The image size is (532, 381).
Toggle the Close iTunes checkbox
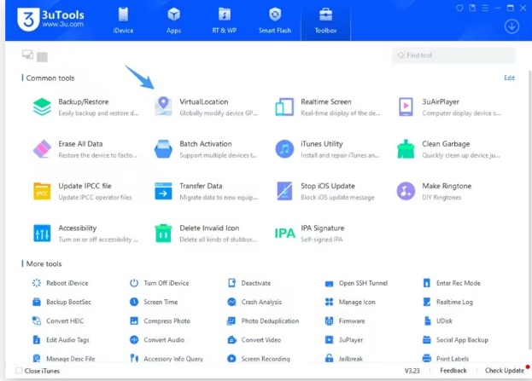click(x=19, y=371)
